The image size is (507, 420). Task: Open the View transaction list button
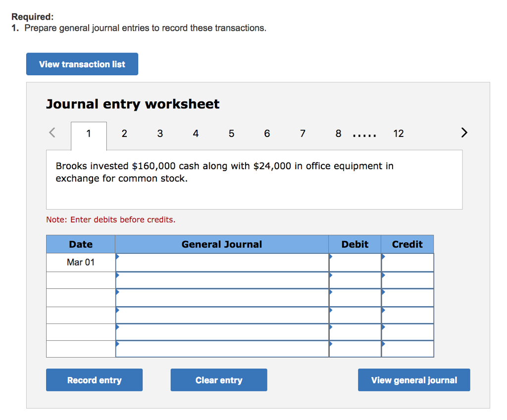[x=82, y=64]
